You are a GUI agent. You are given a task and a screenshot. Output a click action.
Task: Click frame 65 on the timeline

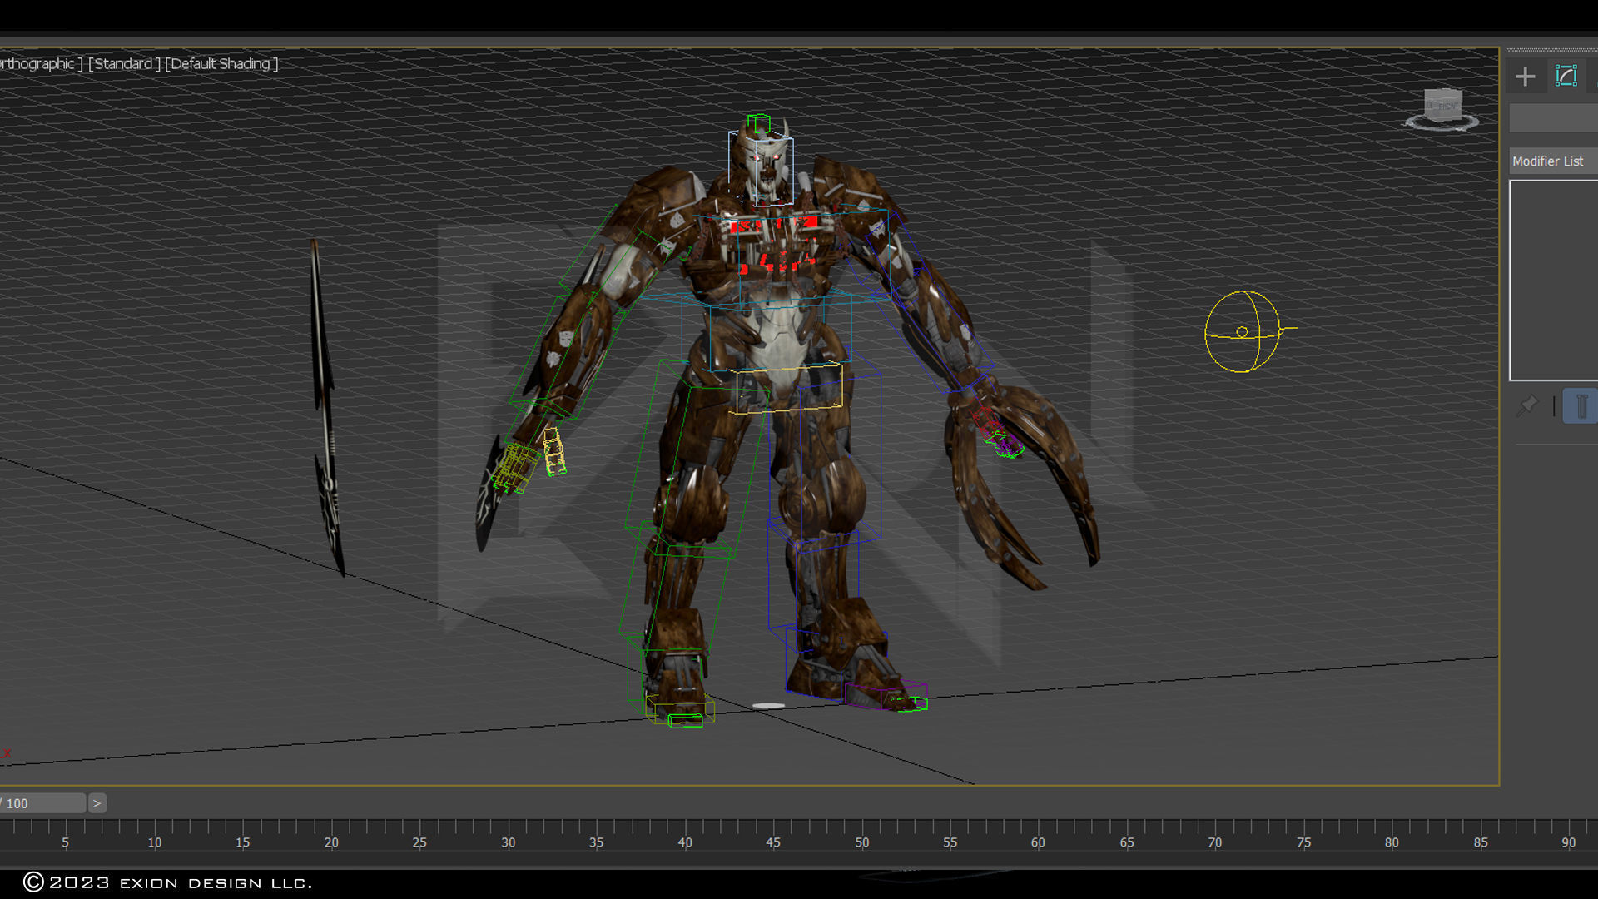click(x=1127, y=842)
